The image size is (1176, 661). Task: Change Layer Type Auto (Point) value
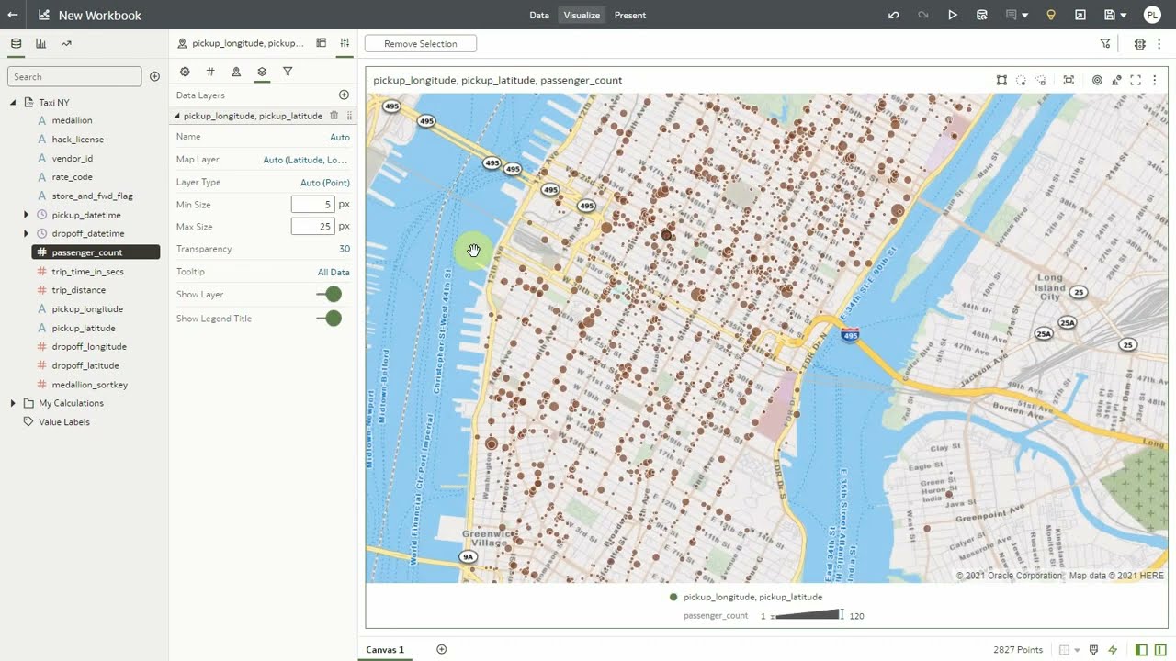point(325,183)
